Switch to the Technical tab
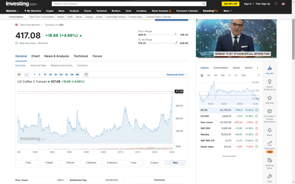This screenshot has height=184, width=295. (x=81, y=56)
